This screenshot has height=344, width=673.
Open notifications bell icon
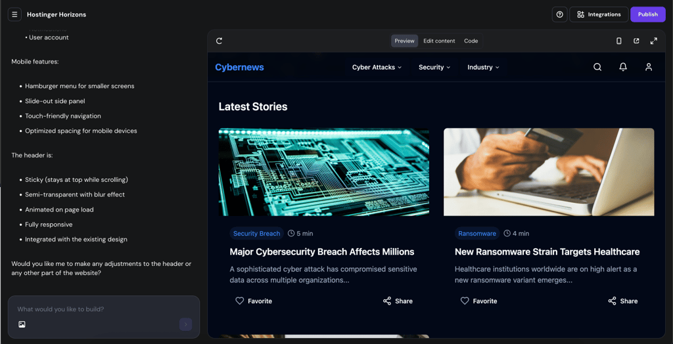click(623, 67)
